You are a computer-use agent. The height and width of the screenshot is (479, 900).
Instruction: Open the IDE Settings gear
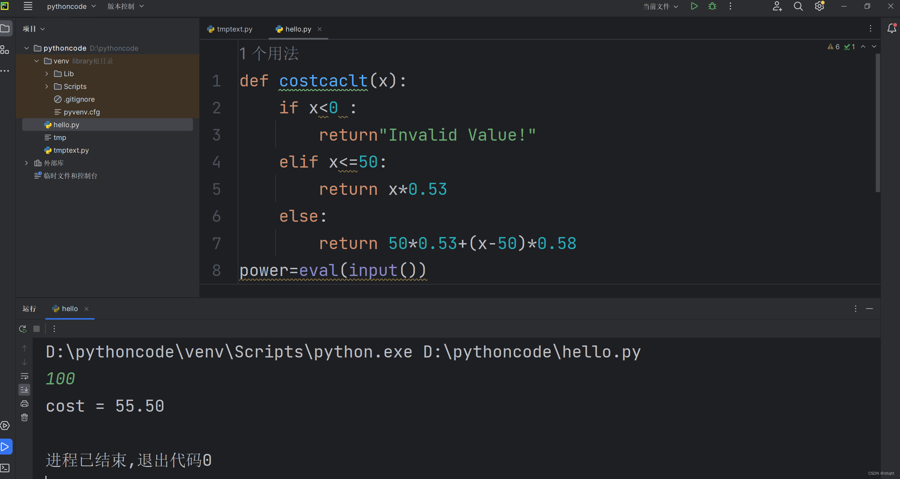click(x=819, y=6)
